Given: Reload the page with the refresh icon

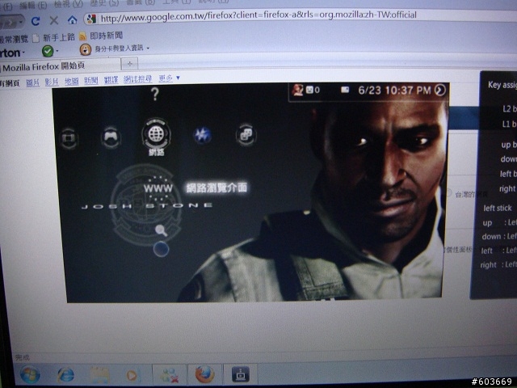Looking at the screenshot, I should [x=36, y=21].
